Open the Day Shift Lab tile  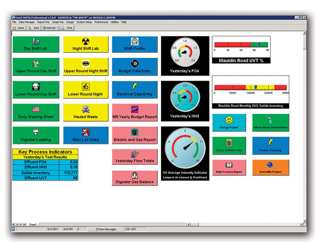35,44
